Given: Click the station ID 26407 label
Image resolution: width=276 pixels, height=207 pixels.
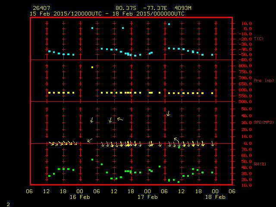Looking at the screenshot, I should 41,8.
